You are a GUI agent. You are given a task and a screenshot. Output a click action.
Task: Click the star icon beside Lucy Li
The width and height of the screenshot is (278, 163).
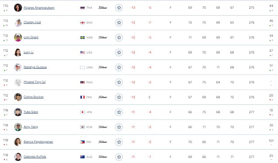click(x=119, y=52)
